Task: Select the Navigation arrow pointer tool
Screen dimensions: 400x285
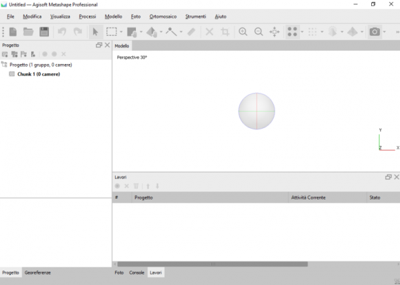Action: pos(95,32)
